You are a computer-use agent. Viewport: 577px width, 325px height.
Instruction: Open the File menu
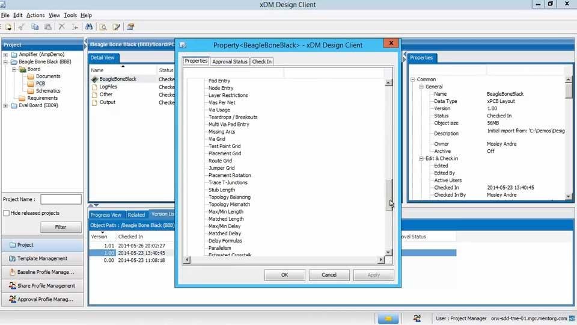pos(5,15)
